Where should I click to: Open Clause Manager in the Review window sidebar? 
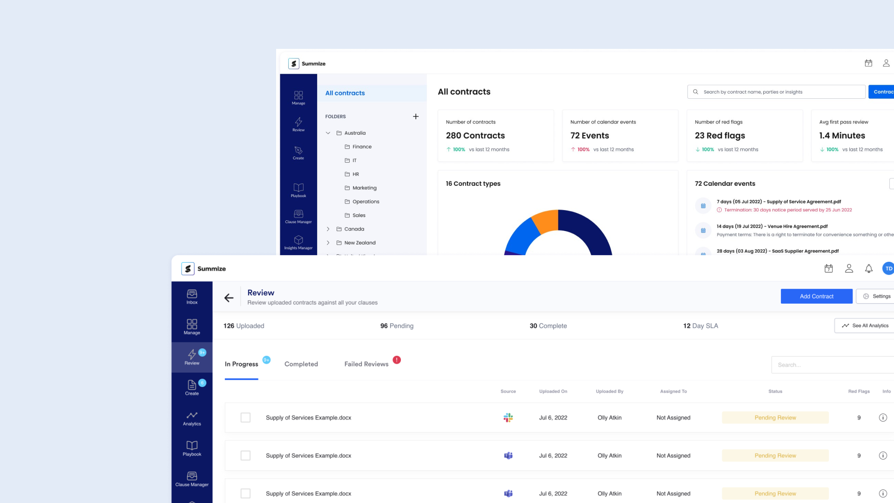192,479
